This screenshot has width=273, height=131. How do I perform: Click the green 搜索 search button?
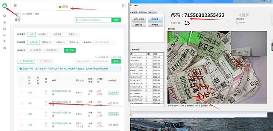click(116, 61)
